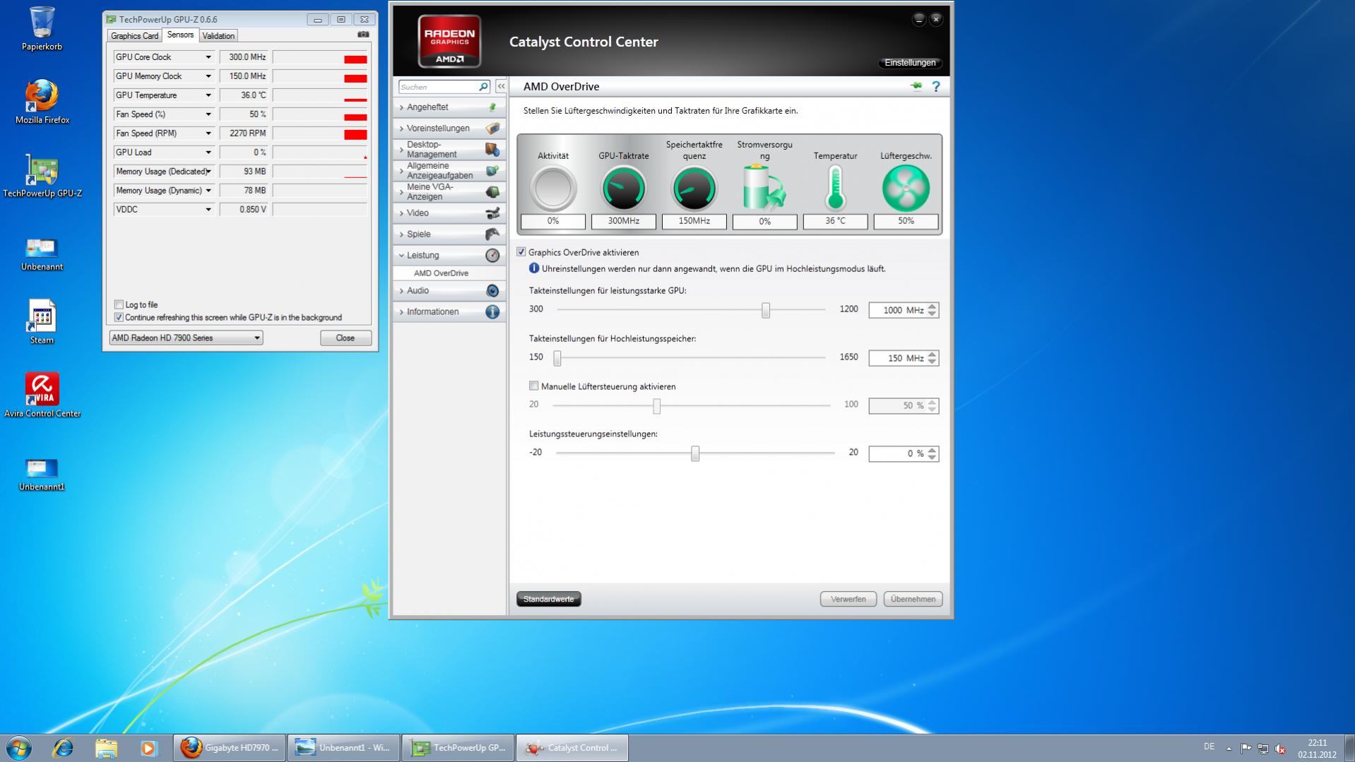Screen dimensions: 1355x762
Task: Click the Action Center flag tray icon
Action: [x=1245, y=748]
